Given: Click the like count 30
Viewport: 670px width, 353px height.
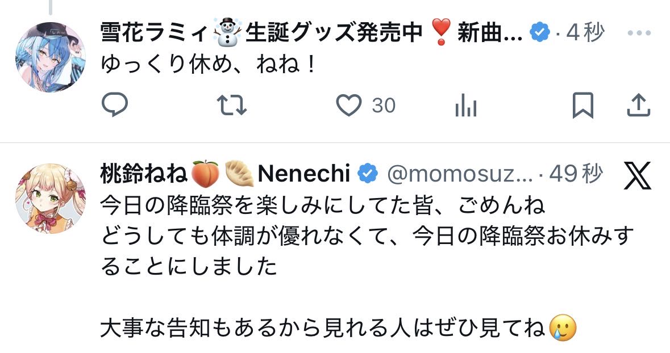Looking at the screenshot, I should pyautogui.click(x=384, y=106).
